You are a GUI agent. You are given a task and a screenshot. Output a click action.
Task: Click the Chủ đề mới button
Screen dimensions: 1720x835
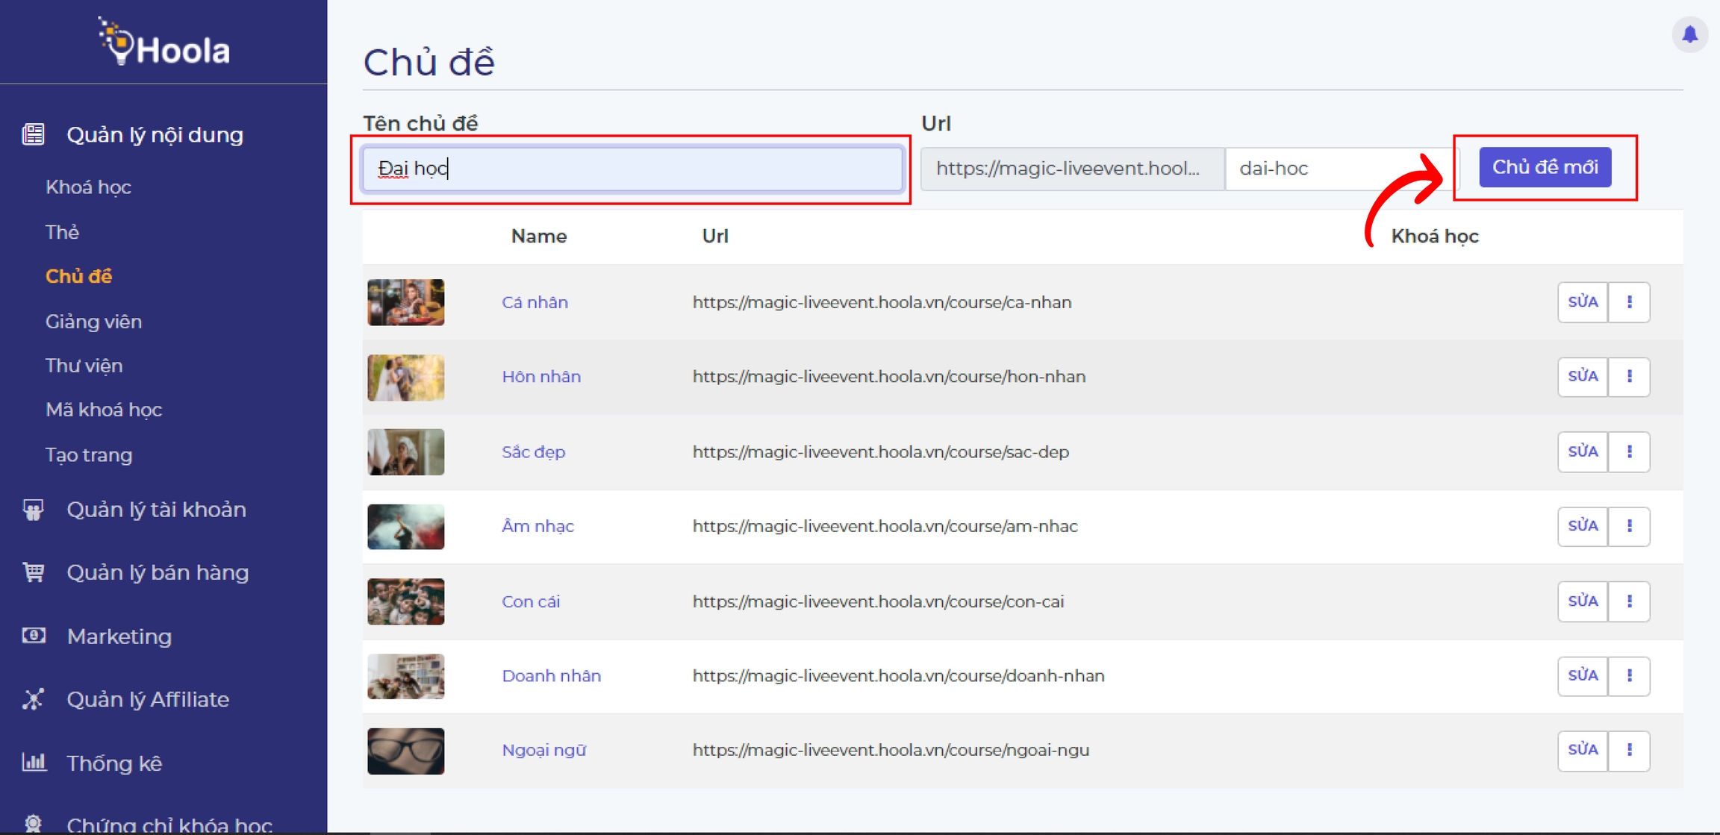click(x=1545, y=167)
